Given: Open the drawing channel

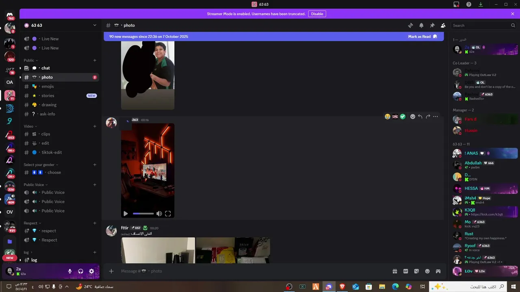Looking at the screenshot, I should coord(61,105).
